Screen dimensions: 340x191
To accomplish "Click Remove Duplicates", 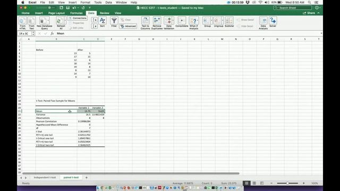I will click(157, 23).
